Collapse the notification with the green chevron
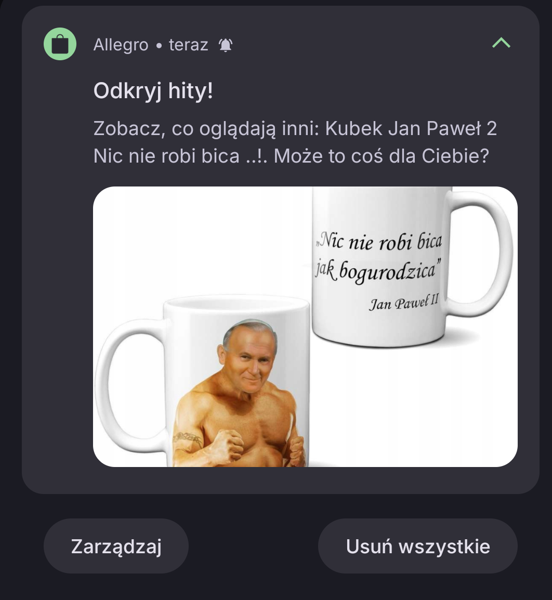Viewport: 552px width, 600px height. coord(501,43)
